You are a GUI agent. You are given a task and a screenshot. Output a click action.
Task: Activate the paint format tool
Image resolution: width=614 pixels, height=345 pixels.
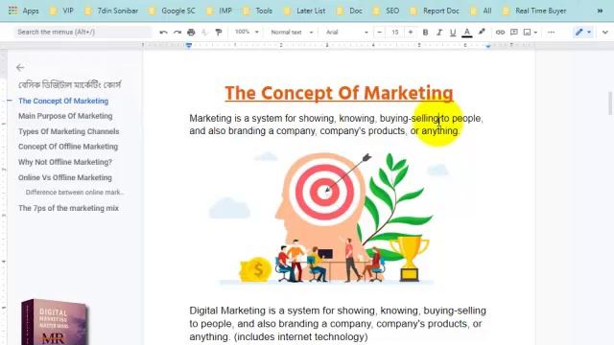click(219, 33)
